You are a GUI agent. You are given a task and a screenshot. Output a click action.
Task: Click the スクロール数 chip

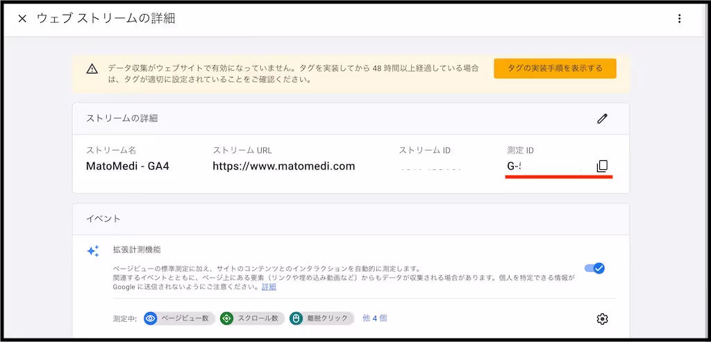point(252,318)
